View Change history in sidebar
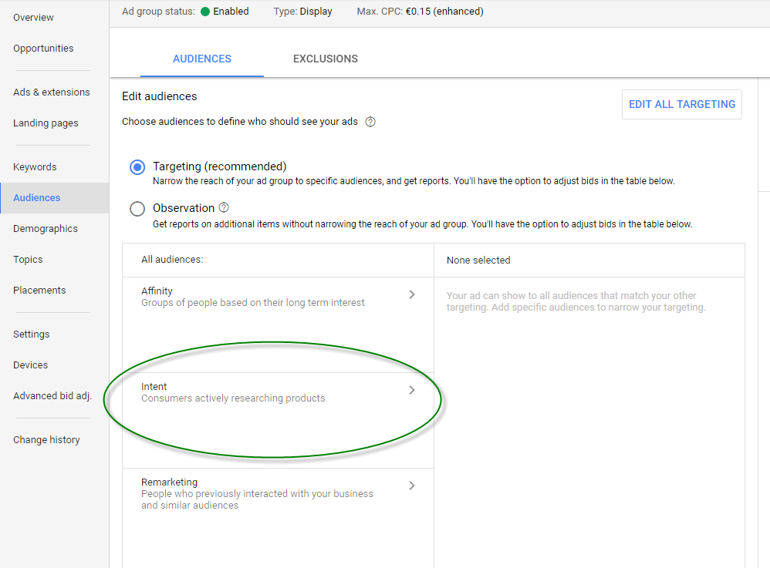This screenshot has height=568, width=770. pyautogui.click(x=46, y=440)
